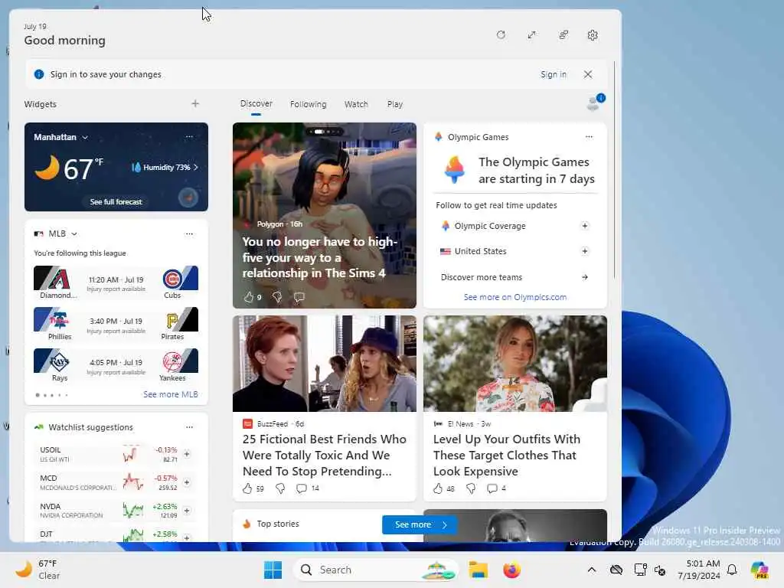Add USOIL to watchlist

tap(187, 454)
